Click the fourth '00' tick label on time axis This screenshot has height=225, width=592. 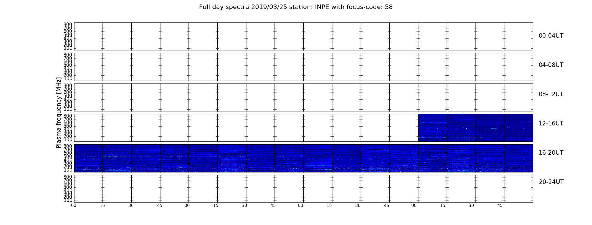[x=414, y=206]
